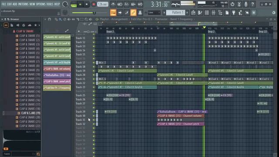The width and height of the screenshot is (279, 157).
Task: Pause song playback
Action: (x=80, y=4)
